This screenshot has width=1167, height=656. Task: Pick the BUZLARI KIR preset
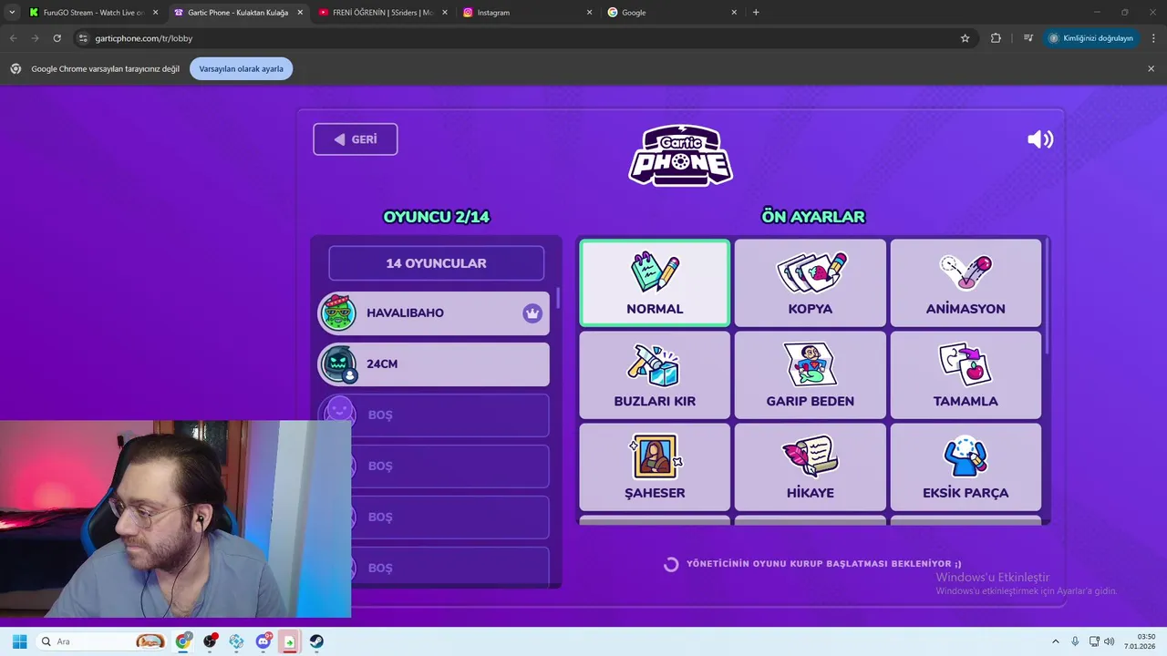[655, 374]
